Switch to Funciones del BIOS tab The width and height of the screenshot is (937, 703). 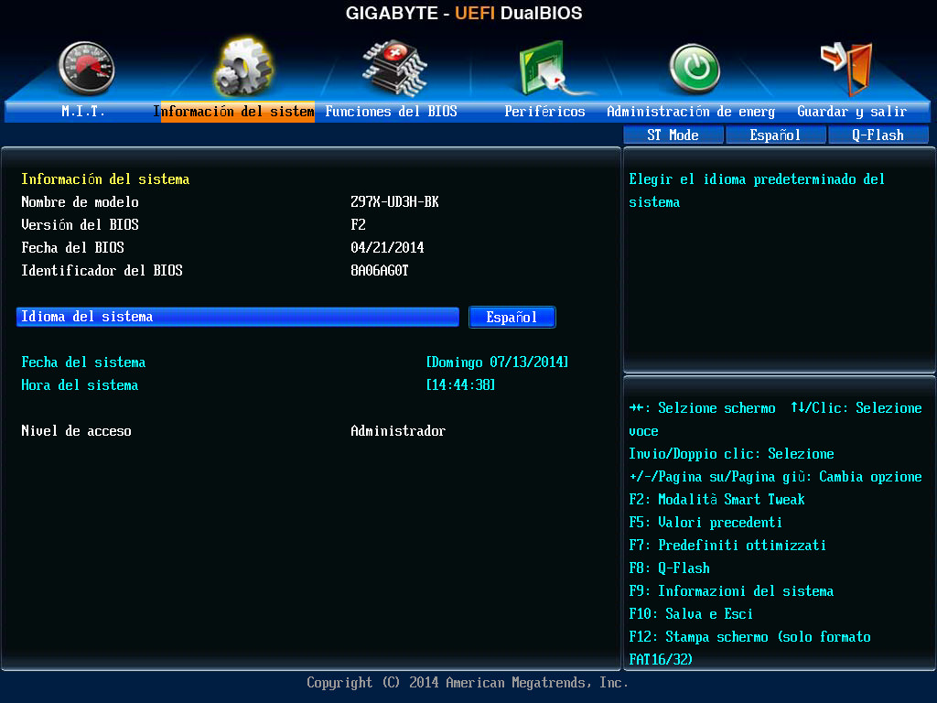pyautogui.click(x=391, y=111)
